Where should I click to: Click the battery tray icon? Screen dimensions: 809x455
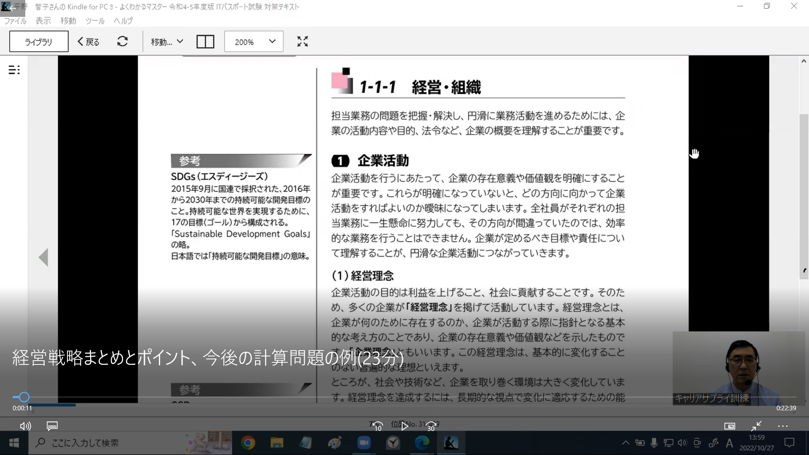[640, 443]
